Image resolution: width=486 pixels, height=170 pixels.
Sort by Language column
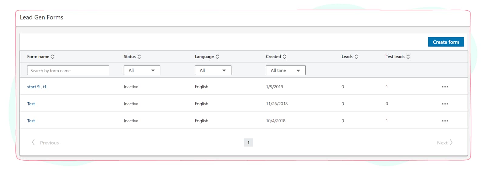207,56
